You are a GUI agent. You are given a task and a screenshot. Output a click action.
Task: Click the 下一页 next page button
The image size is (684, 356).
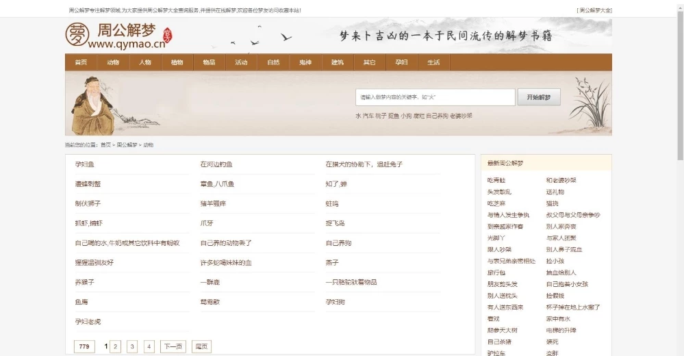(173, 346)
